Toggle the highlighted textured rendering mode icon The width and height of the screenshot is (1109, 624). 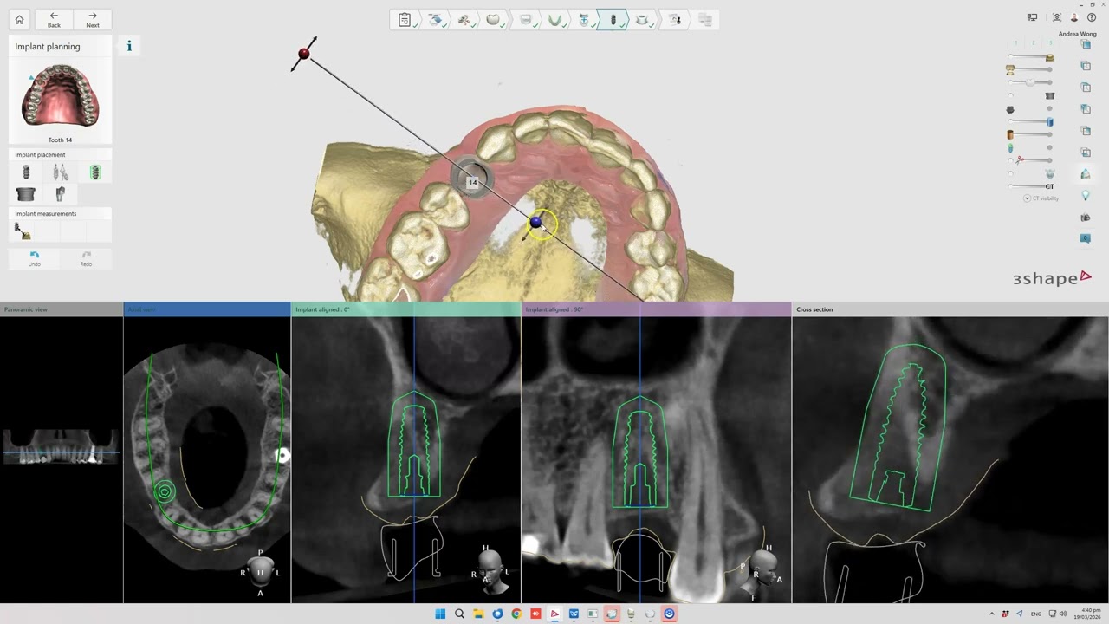pos(1086,174)
